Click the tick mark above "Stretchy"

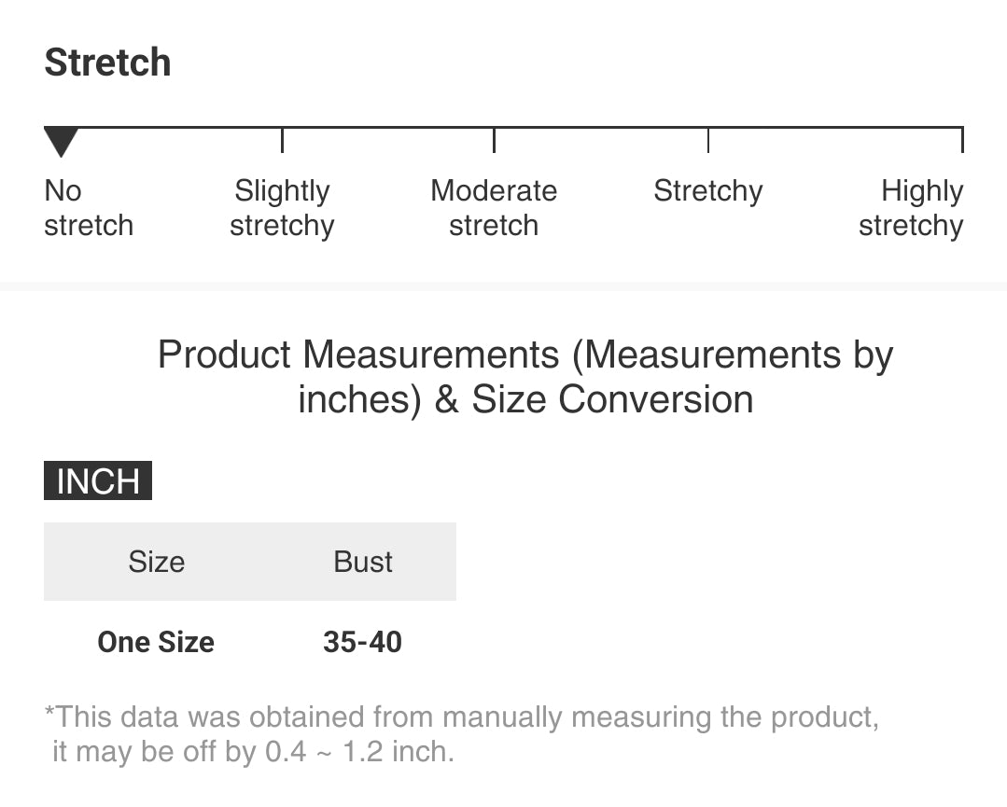[708, 140]
